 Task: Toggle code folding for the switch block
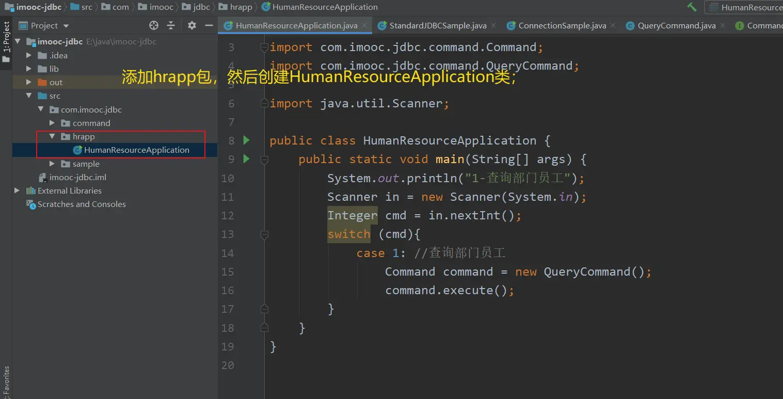click(x=264, y=235)
